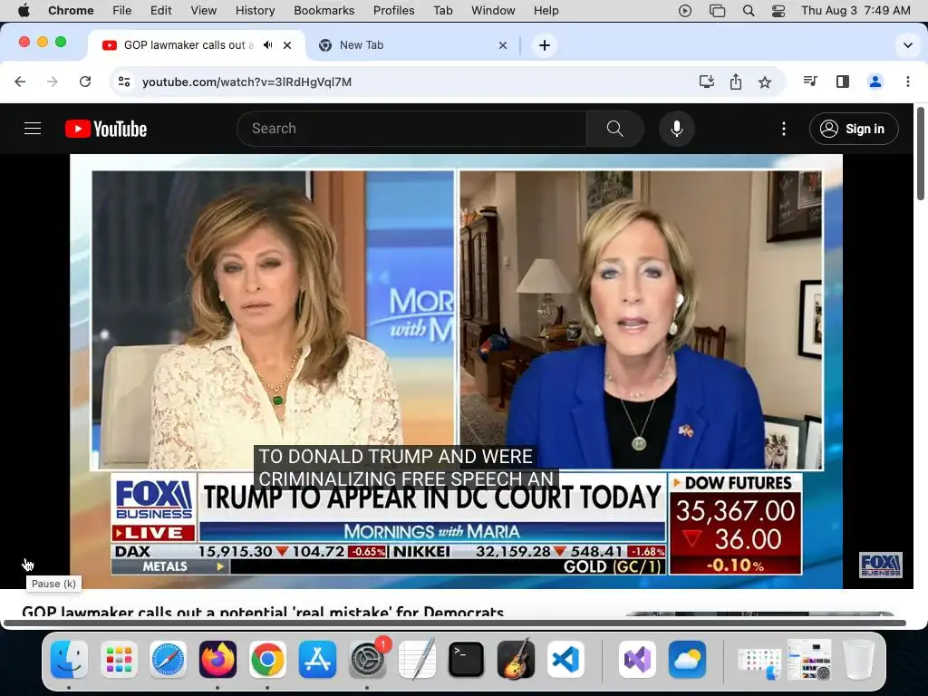This screenshot has width=928, height=696.
Task: Toggle Chrome side panel
Action: 843,82
